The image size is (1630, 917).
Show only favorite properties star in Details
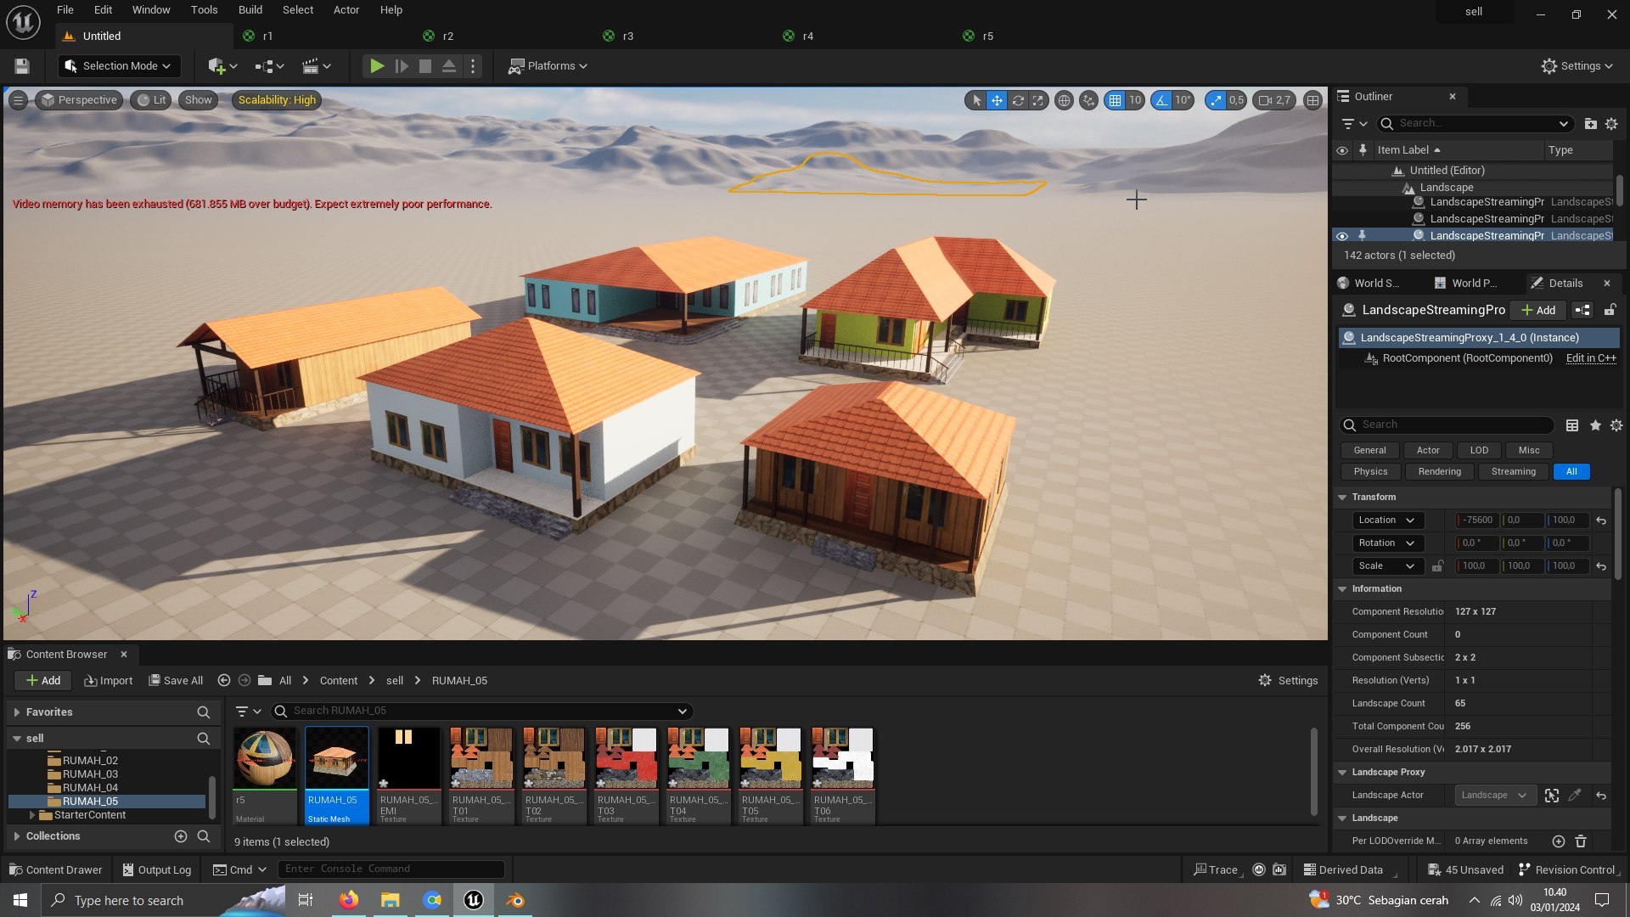pyautogui.click(x=1595, y=425)
